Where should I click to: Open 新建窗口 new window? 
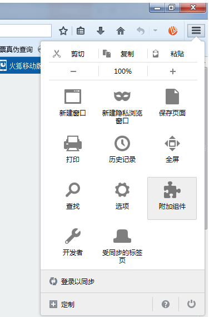click(x=73, y=103)
